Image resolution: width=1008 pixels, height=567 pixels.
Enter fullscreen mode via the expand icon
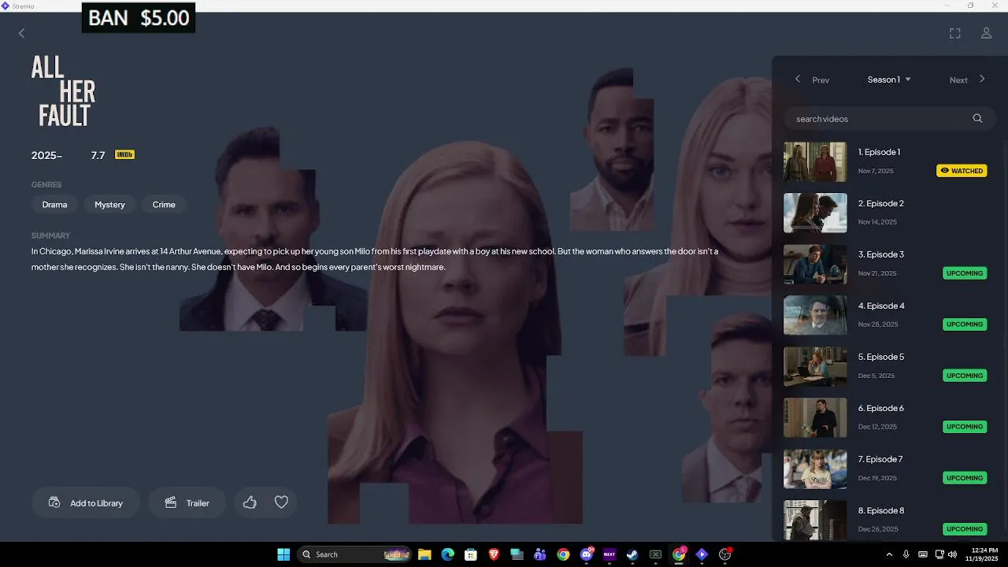point(954,33)
